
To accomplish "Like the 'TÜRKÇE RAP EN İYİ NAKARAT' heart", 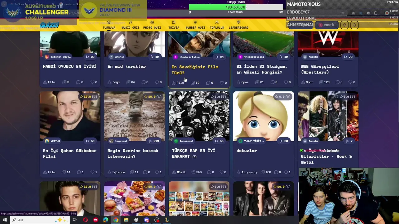I will (221, 172).
